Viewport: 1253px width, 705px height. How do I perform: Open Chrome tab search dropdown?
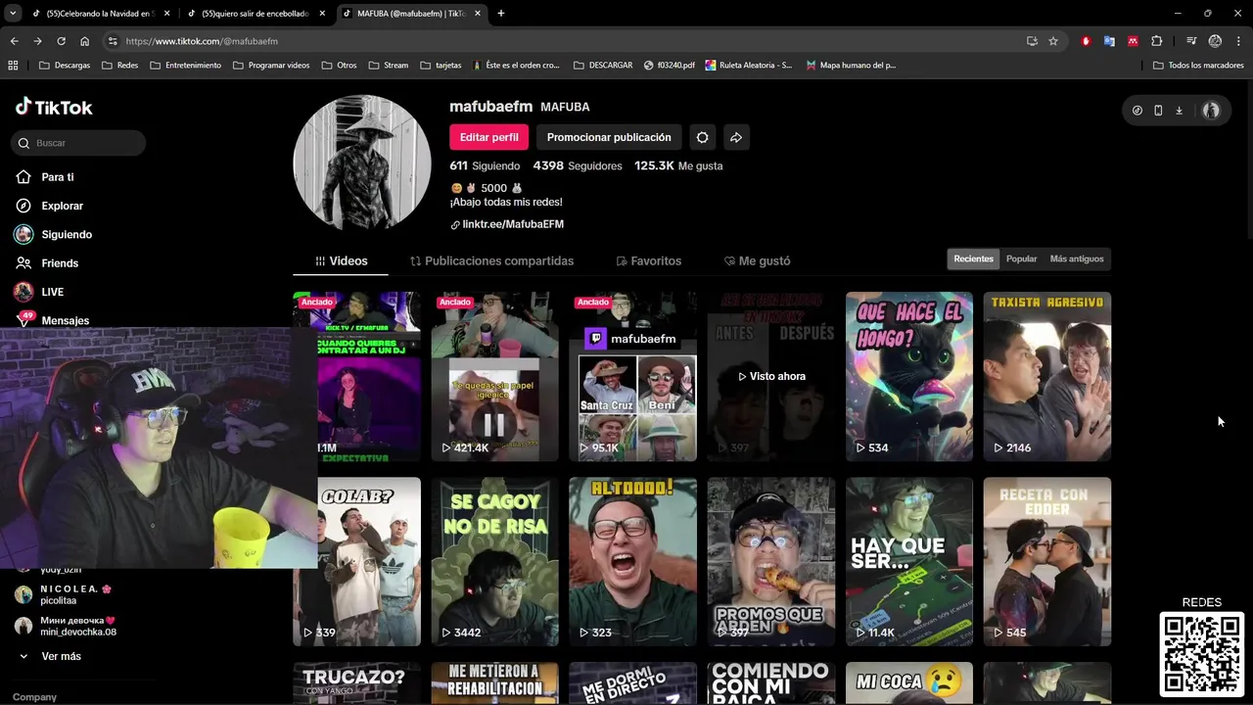(13, 14)
